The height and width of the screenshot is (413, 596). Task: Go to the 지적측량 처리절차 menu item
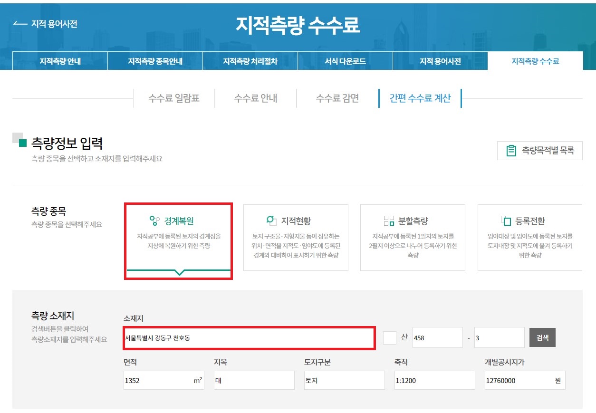click(x=250, y=60)
